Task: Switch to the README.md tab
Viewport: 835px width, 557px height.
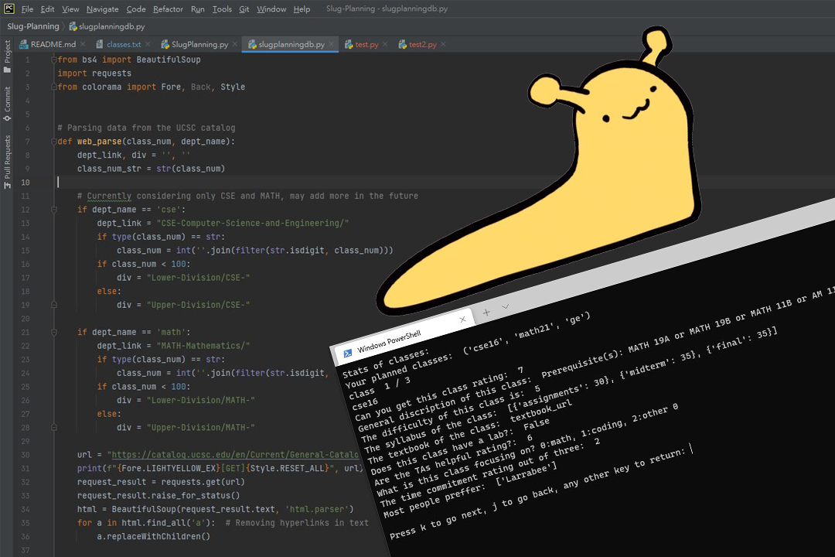Action: coord(53,44)
